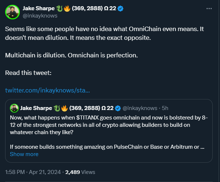Click the 1:58 PM · Apr 21, 2024 timestamp
Screen dimensions: 220x182
click(x=33, y=172)
